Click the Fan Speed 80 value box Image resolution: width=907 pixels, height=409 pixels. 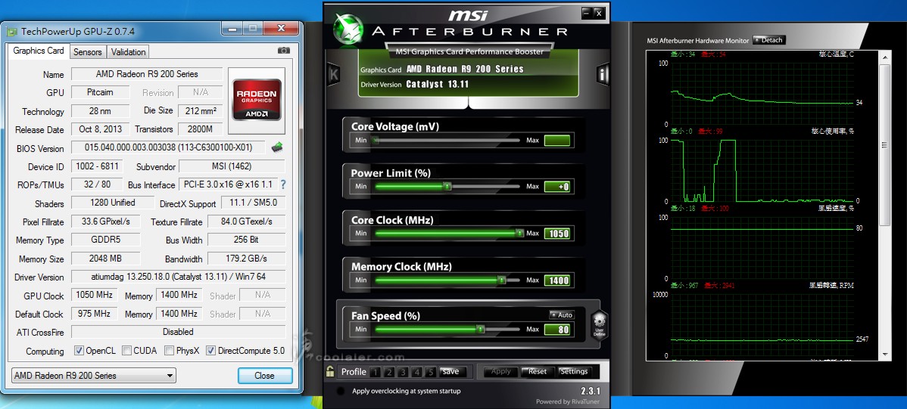tap(557, 330)
